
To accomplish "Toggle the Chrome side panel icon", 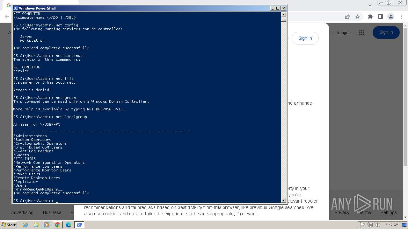I will point(380,17).
